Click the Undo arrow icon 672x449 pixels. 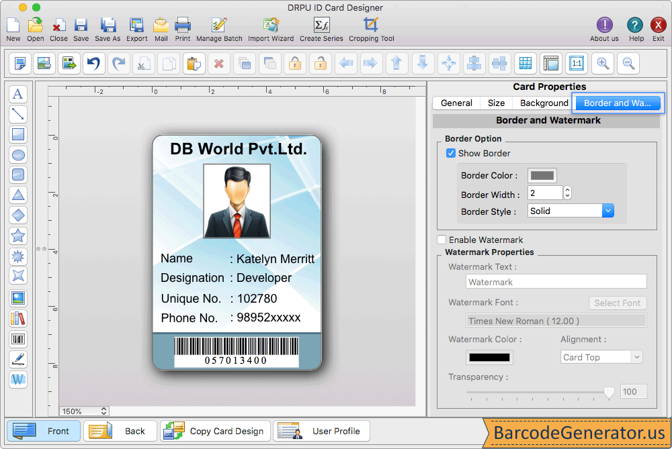[93, 63]
